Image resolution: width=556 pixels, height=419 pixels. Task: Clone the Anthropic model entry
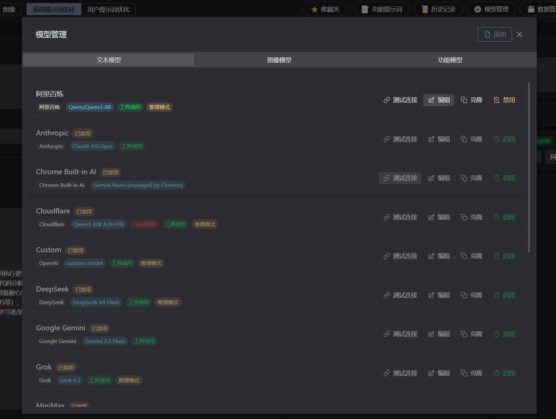click(x=472, y=139)
